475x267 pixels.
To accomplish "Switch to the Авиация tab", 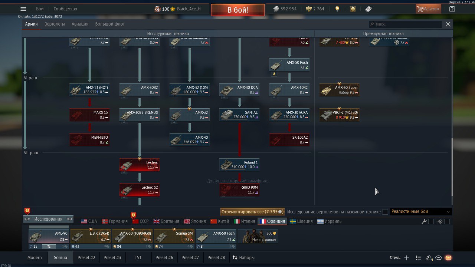I will click(80, 24).
